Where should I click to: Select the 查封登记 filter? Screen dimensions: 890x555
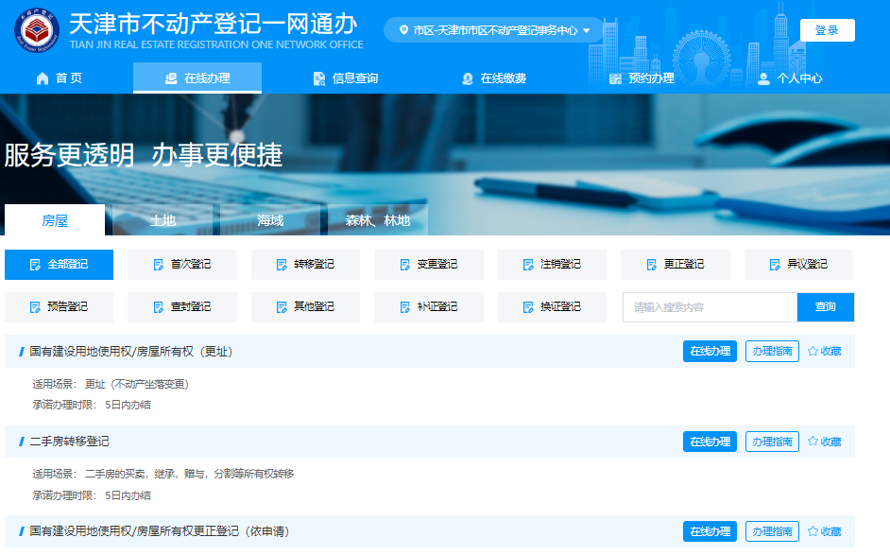click(x=181, y=307)
